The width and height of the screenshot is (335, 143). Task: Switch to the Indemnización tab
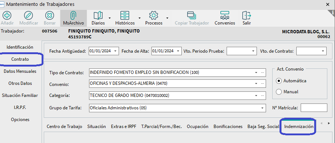(299, 127)
